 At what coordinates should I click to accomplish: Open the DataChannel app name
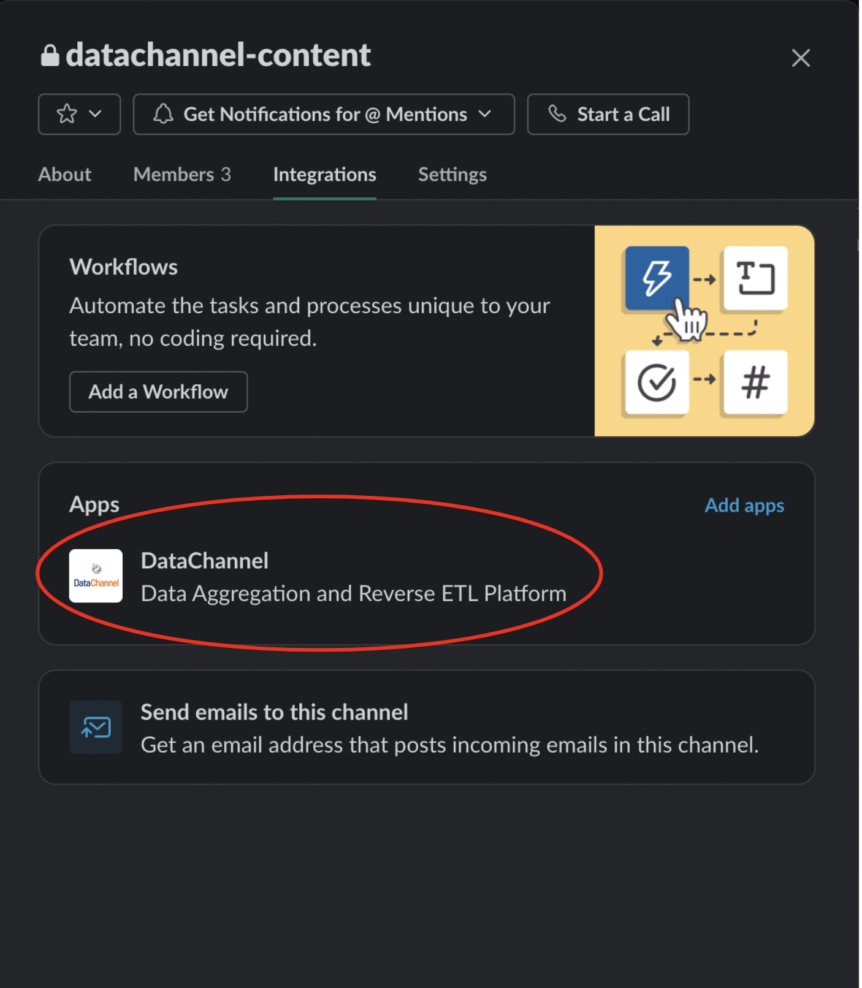tap(205, 561)
